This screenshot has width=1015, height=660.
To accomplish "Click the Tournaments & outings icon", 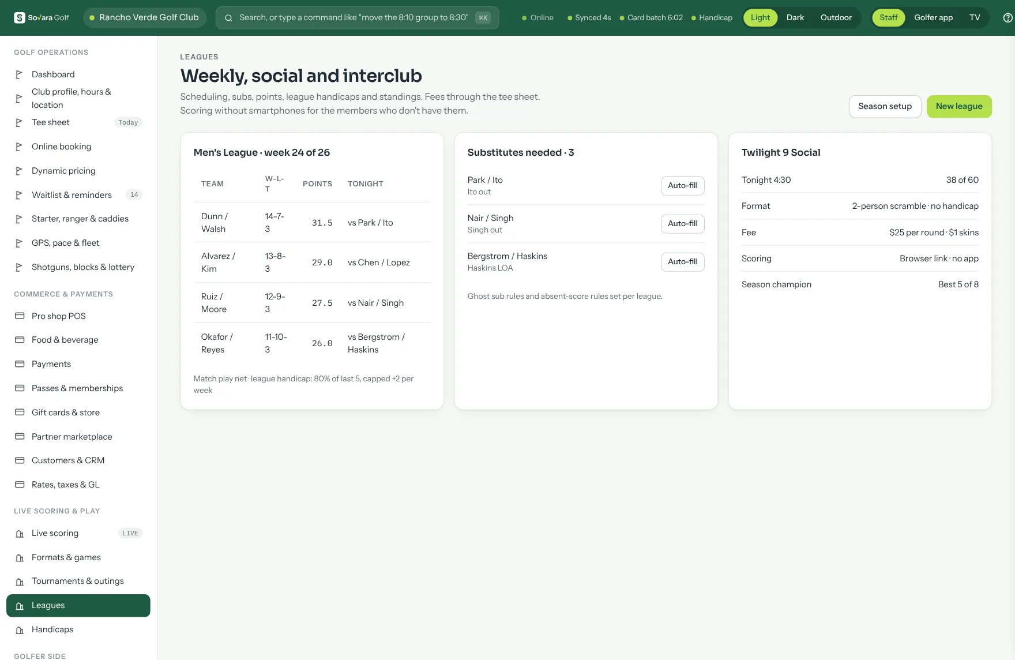I will pyautogui.click(x=20, y=582).
